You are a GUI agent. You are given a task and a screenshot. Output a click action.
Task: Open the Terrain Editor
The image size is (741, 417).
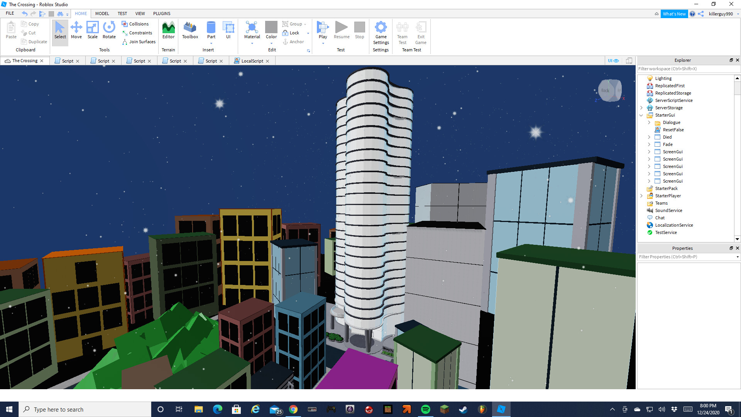click(x=168, y=30)
